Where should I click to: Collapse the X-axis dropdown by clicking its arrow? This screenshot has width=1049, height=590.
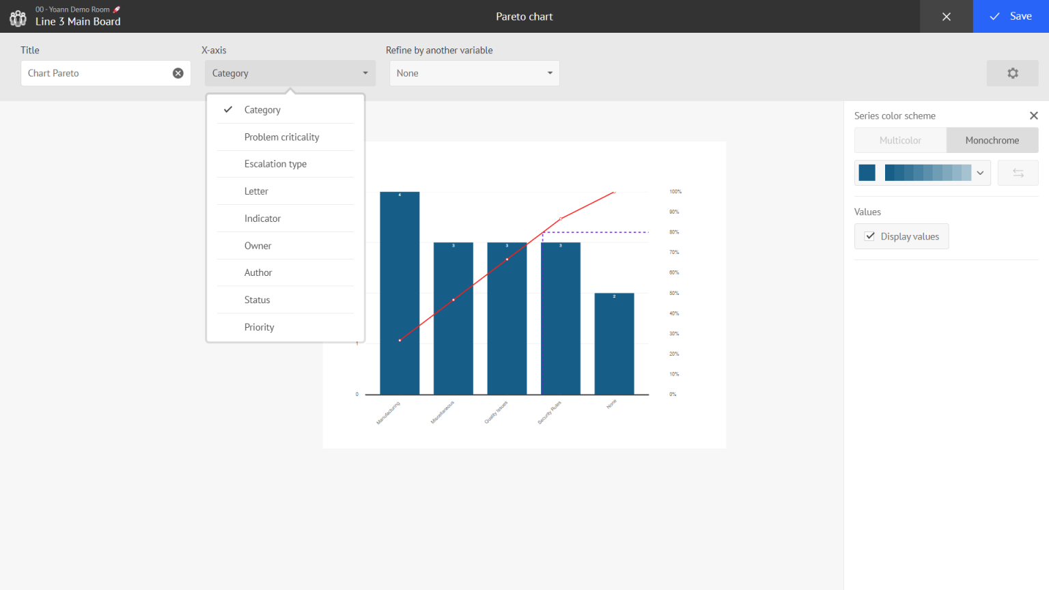(x=365, y=73)
